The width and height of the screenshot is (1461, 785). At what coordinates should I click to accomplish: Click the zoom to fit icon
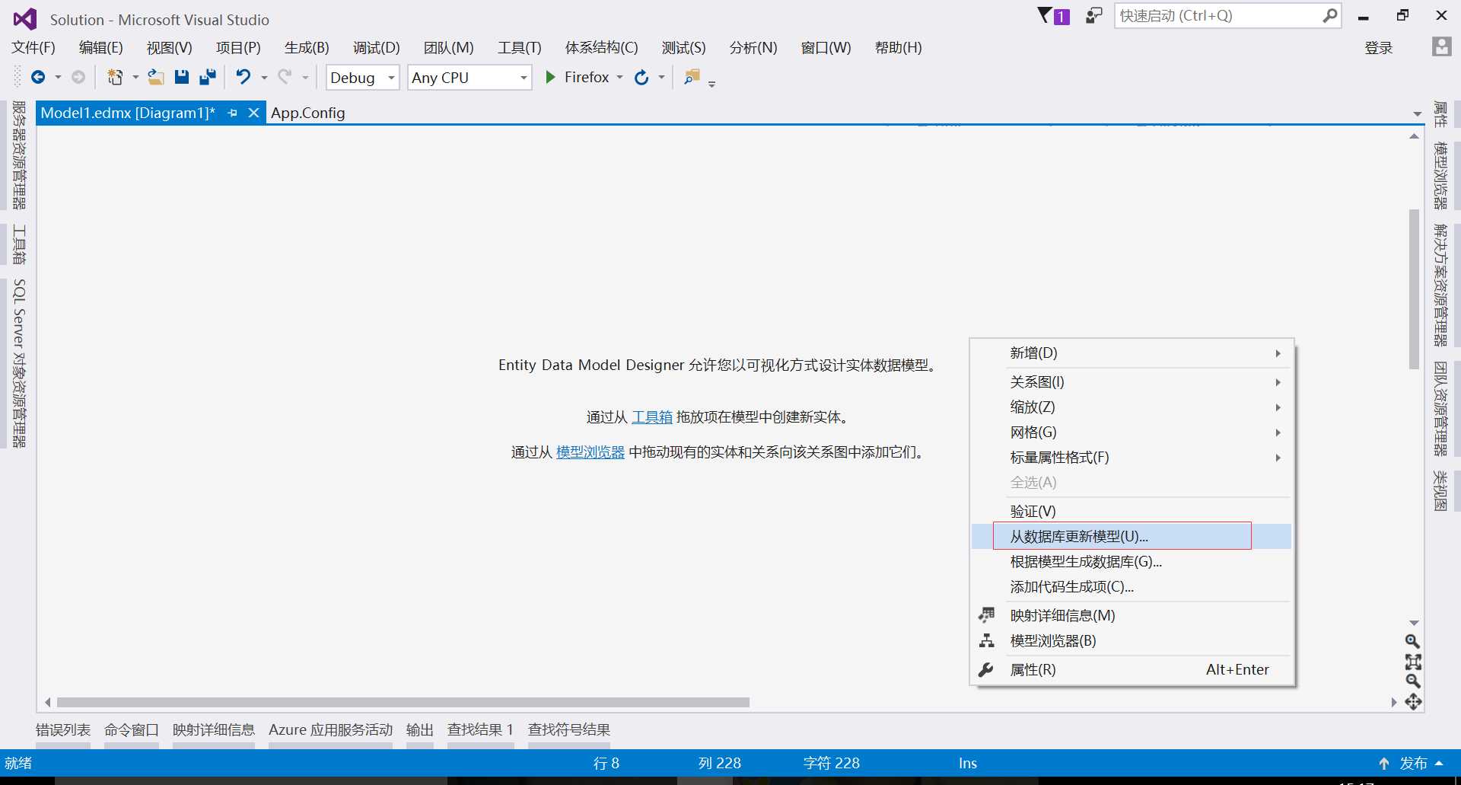pos(1413,662)
